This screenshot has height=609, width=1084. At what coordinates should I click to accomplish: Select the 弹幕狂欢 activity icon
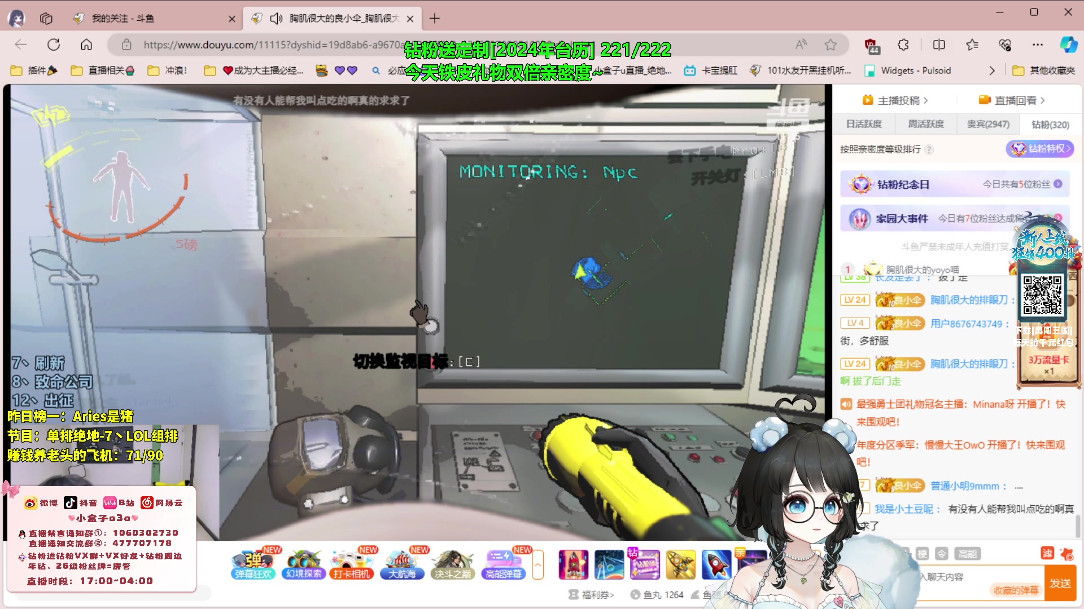252,564
